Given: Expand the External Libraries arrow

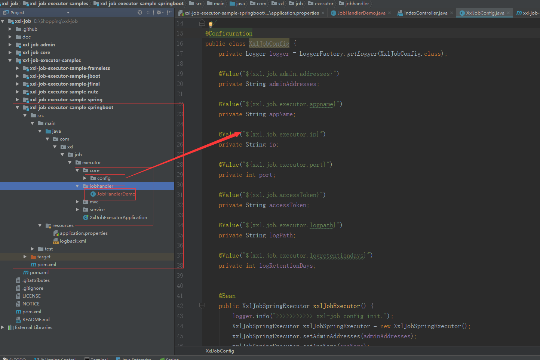Looking at the screenshot, I should click(3, 327).
